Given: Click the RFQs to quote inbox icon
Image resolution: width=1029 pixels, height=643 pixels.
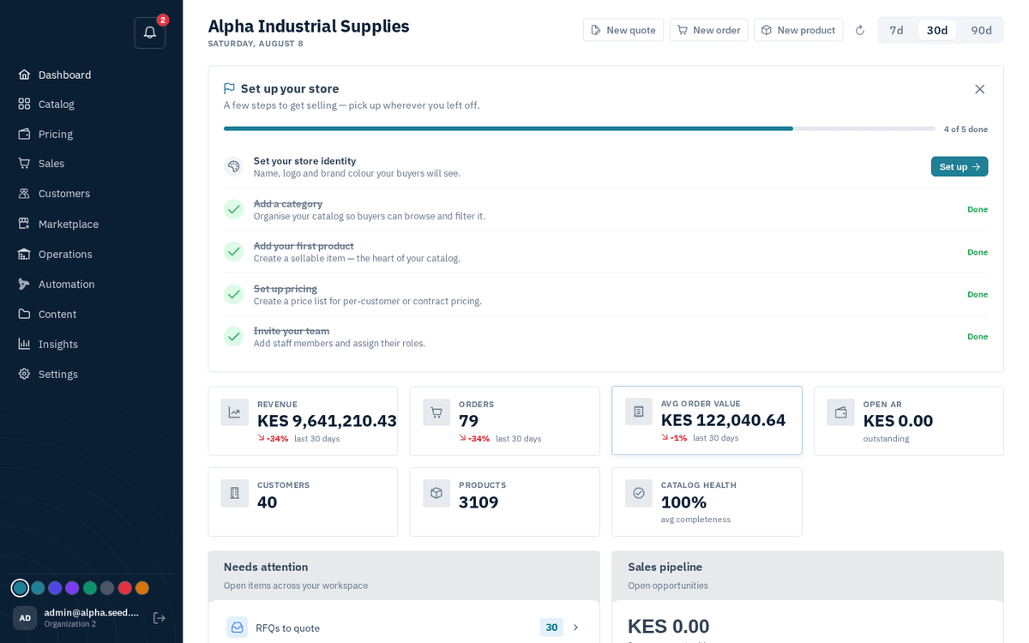Looking at the screenshot, I should click(x=238, y=628).
